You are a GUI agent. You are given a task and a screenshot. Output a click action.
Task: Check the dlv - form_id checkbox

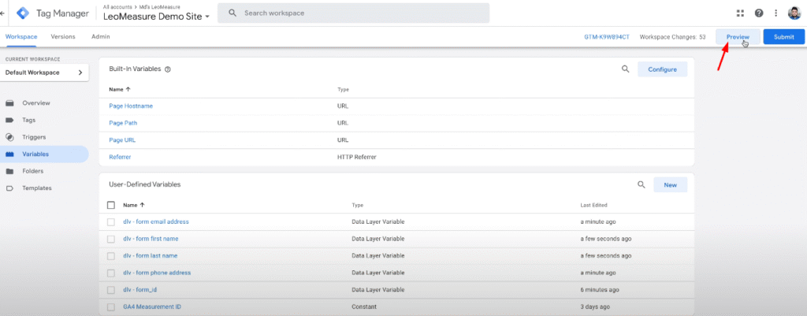pos(110,290)
